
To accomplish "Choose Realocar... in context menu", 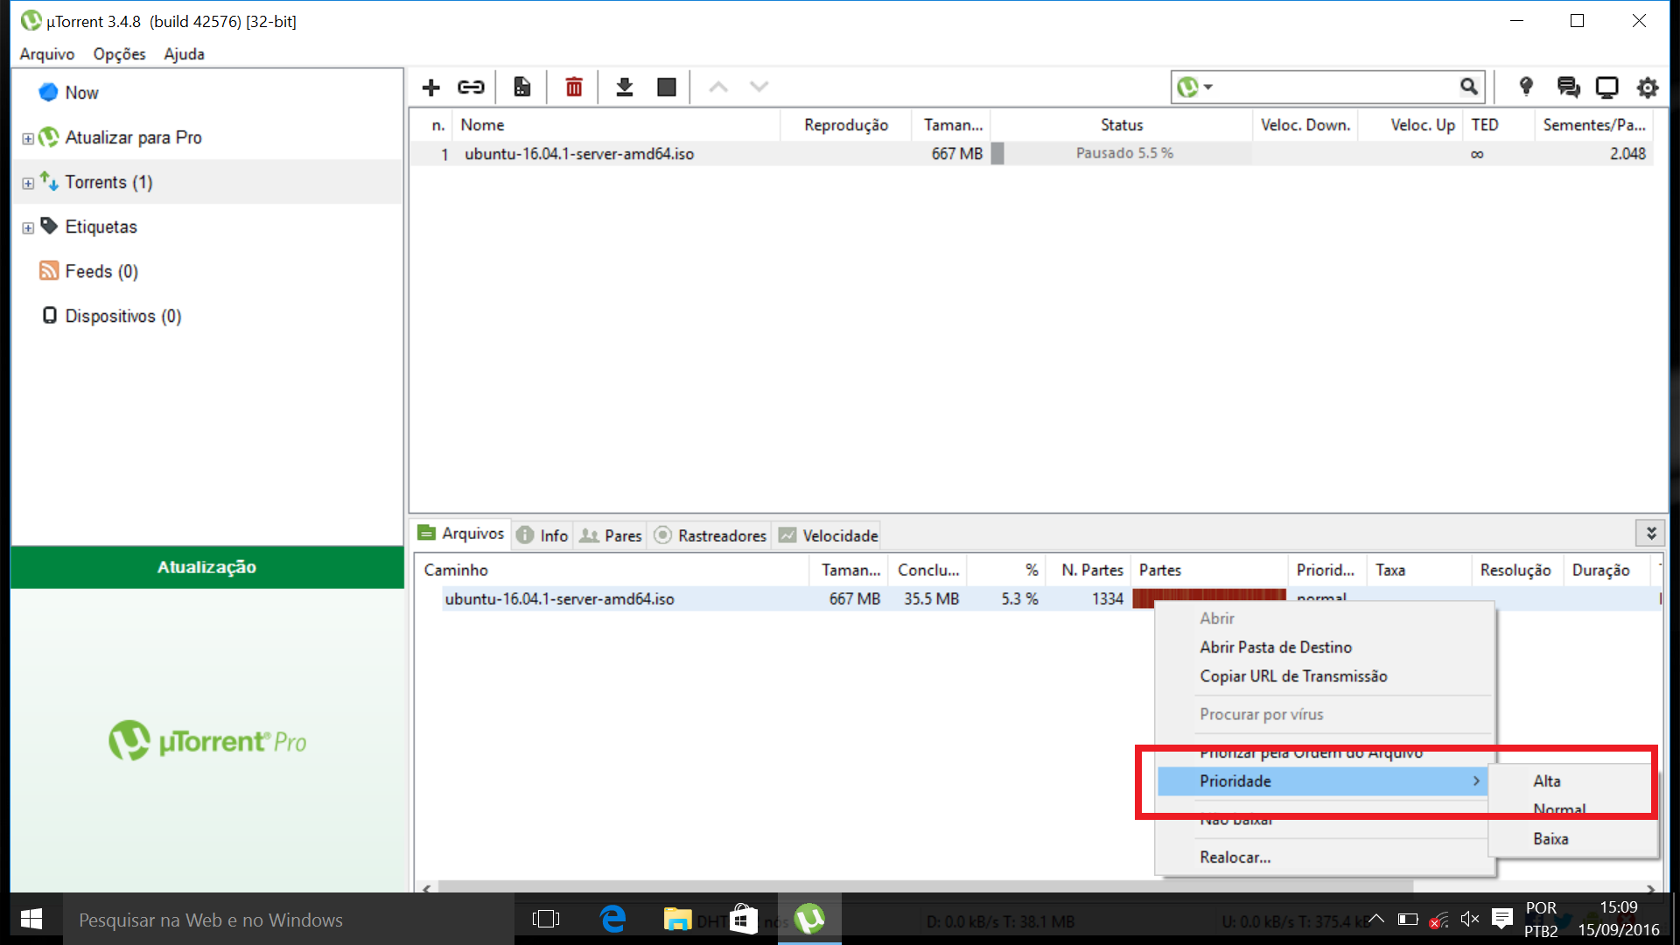I will pyautogui.click(x=1235, y=857).
